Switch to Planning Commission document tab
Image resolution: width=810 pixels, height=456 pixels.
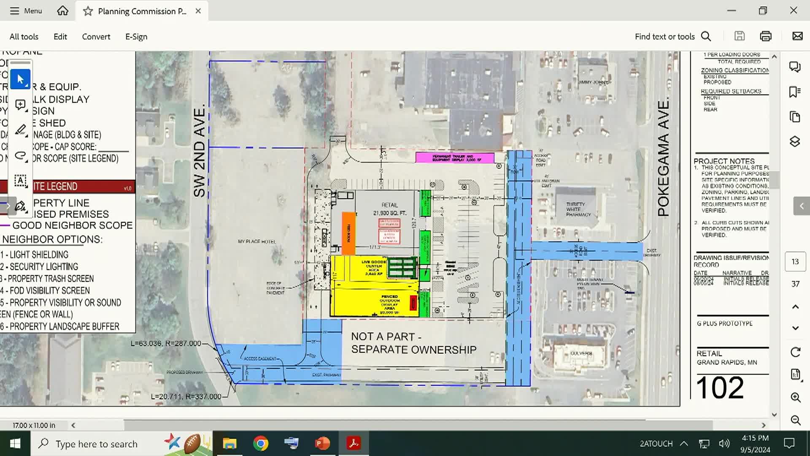click(x=142, y=11)
